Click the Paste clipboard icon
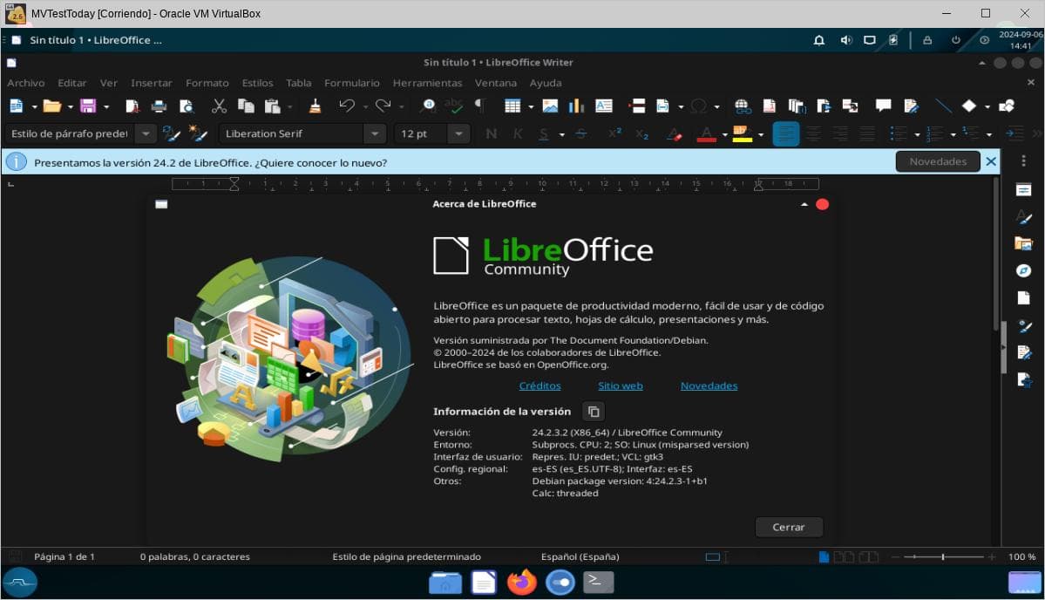The width and height of the screenshot is (1045, 600). pos(272,106)
